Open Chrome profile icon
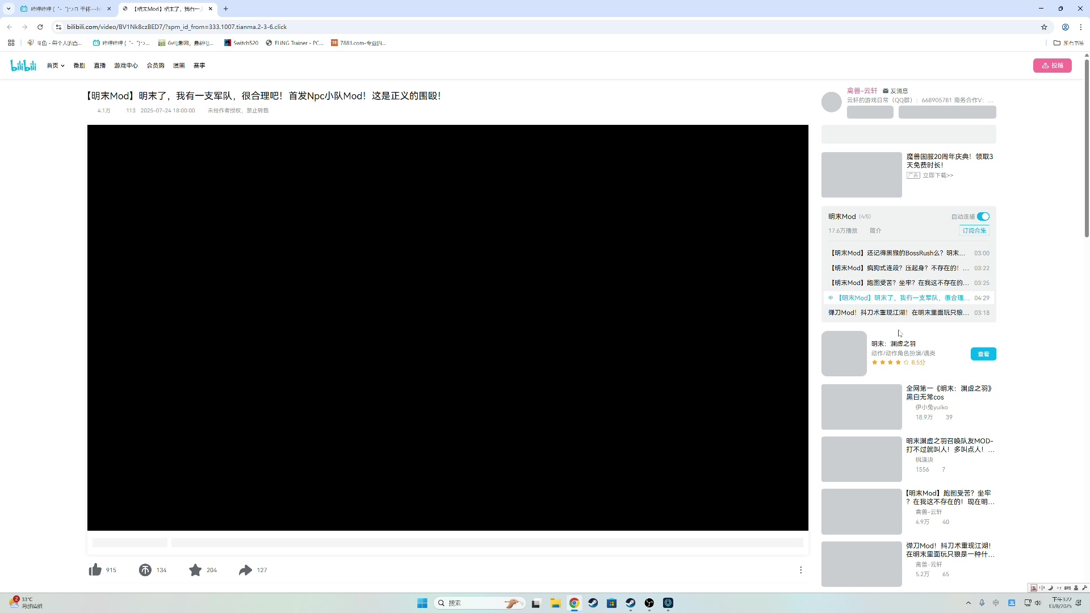The height and width of the screenshot is (613, 1090). coord(1065,27)
